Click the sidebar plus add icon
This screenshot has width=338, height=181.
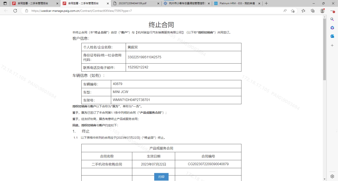(332, 46)
